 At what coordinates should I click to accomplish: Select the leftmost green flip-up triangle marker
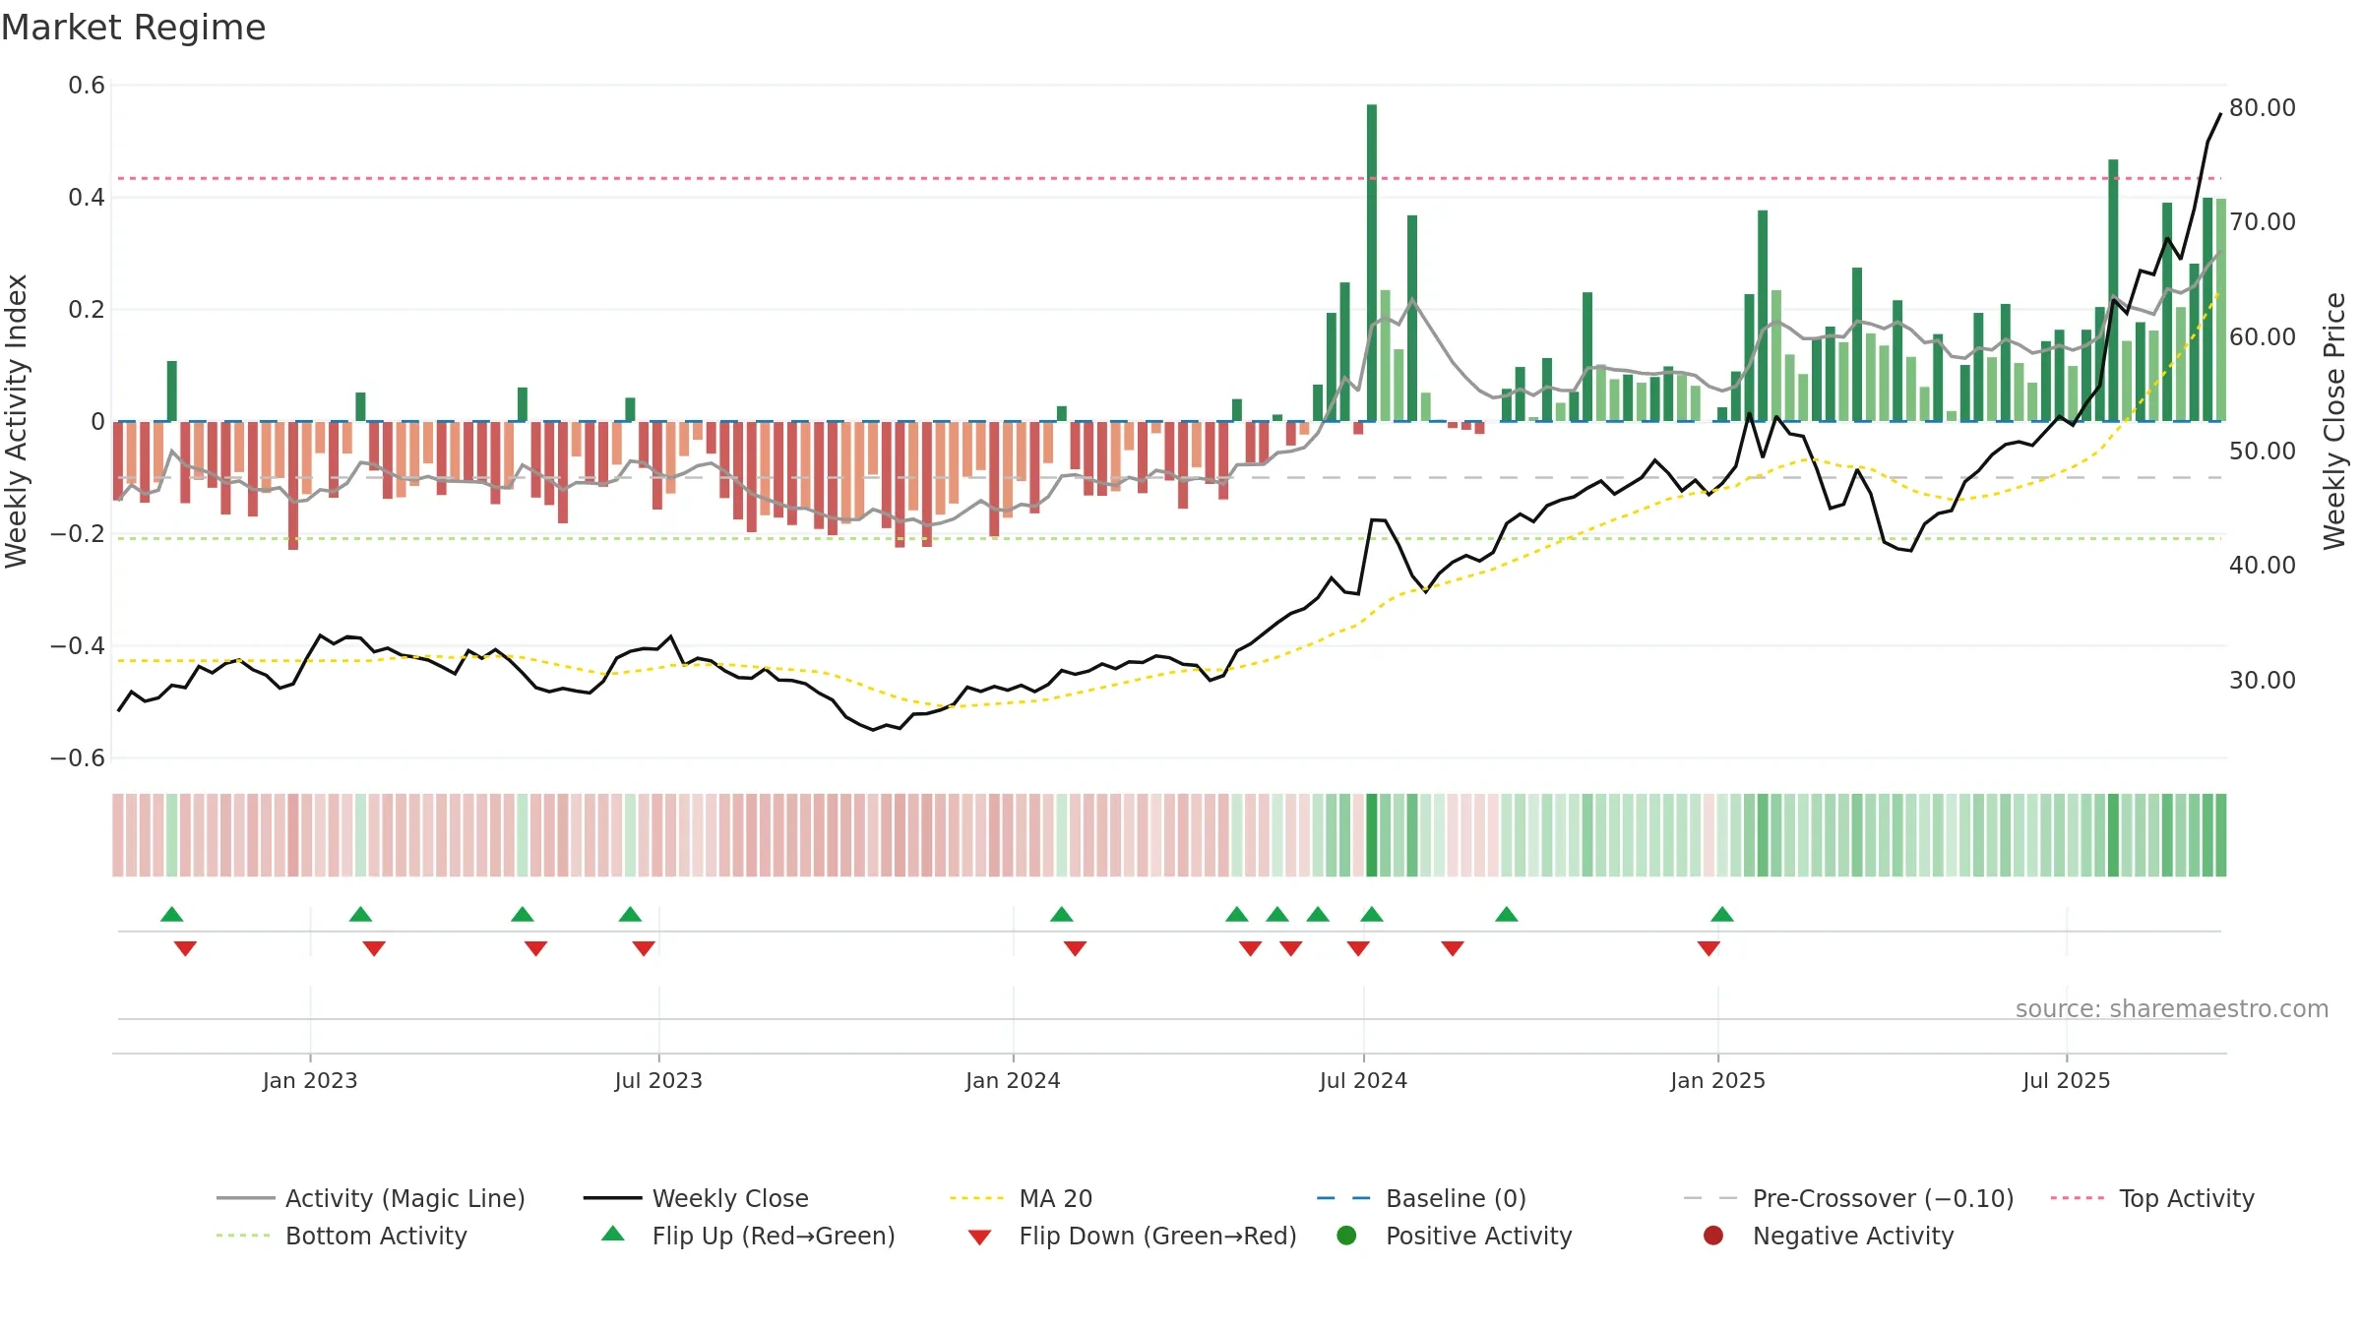[x=172, y=915]
